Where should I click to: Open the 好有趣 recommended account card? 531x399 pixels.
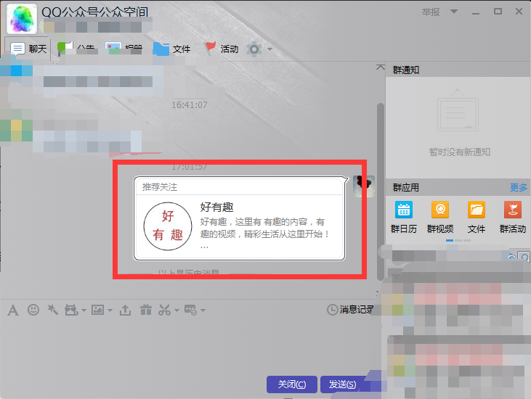tap(240, 218)
